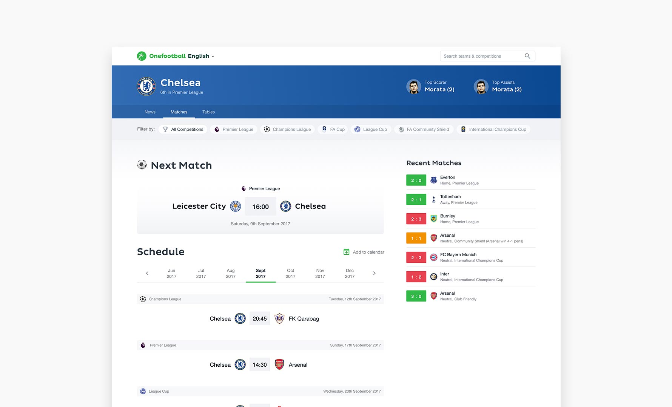Click the football icon beside Next Match
The image size is (672, 407).
coord(142,165)
